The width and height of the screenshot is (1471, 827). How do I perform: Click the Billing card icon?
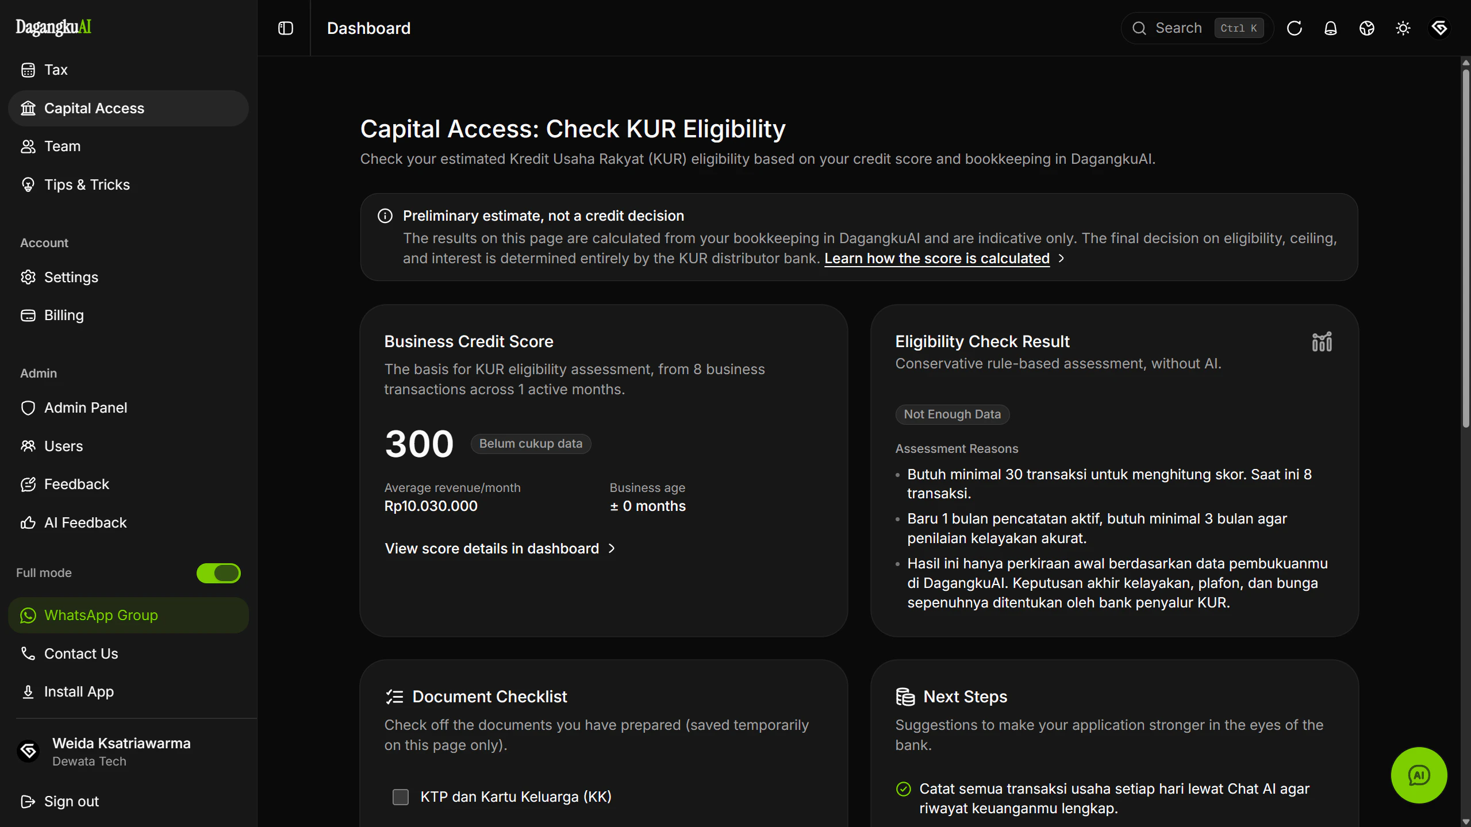pyautogui.click(x=28, y=316)
